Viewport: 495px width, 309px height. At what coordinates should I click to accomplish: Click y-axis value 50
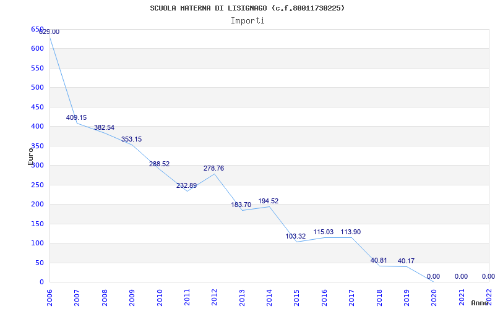tap(40, 263)
